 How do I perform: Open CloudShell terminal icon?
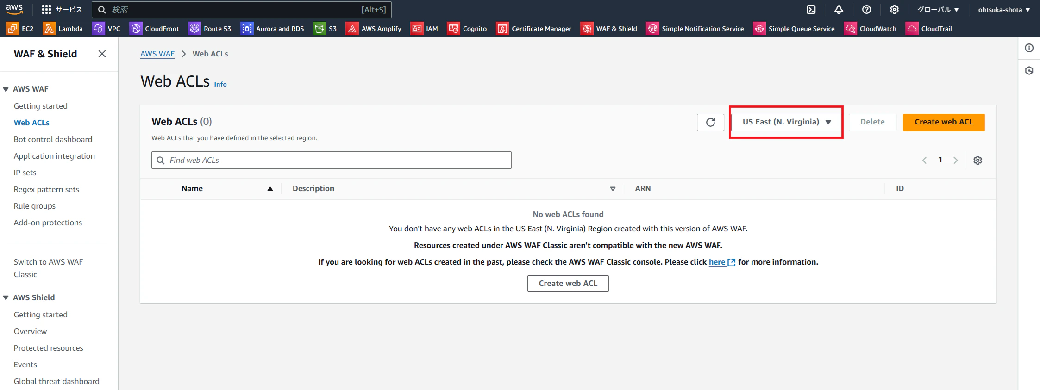tap(811, 10)
